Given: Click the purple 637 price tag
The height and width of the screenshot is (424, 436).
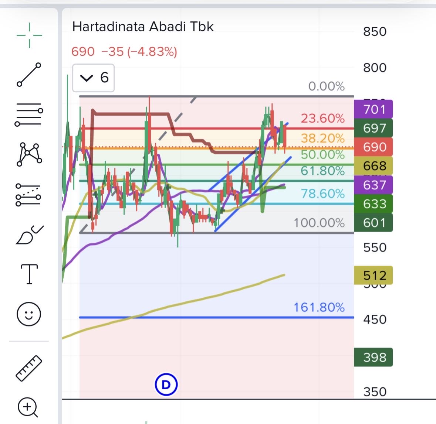Looking at the screenshot, I should pyautogui.click(x=374, y=185).
